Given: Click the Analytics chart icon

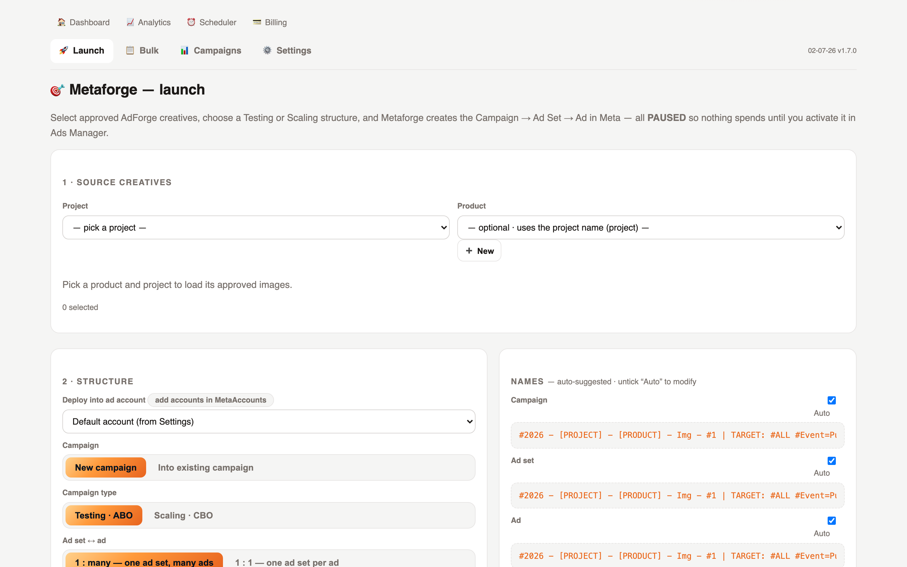Looking at the screenshot, I should [x=130, y=22].
